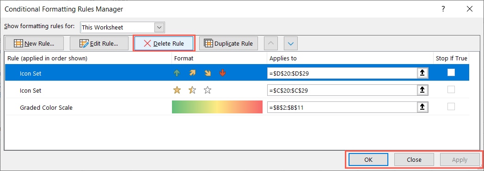Viewport: 484px width, 171px height.
Task: Click the 'Stop If True' column header
Action: coord(451,58)
